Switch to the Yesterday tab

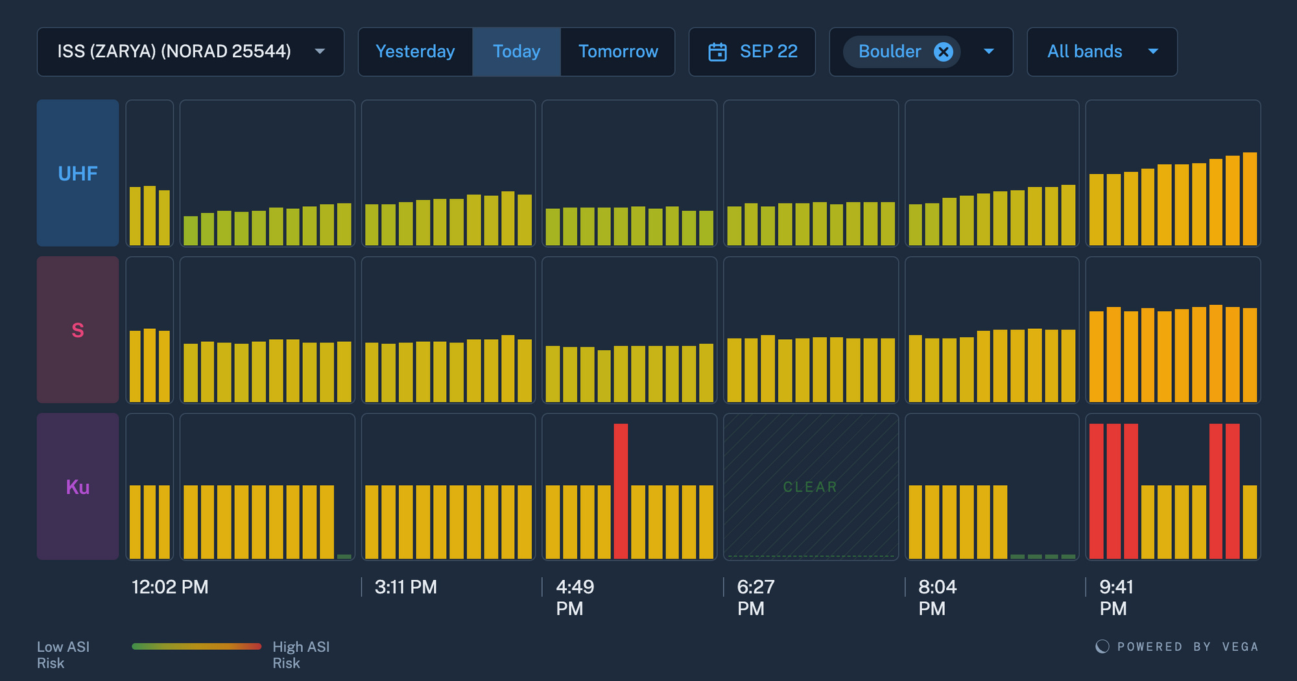point(415,52)
